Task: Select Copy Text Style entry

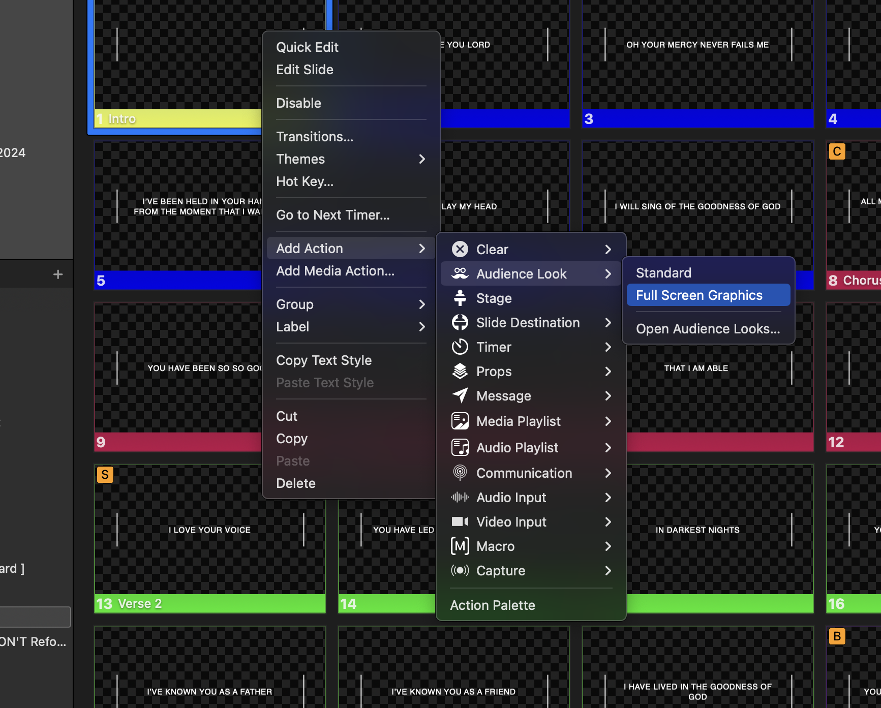Action: (351, 360)
